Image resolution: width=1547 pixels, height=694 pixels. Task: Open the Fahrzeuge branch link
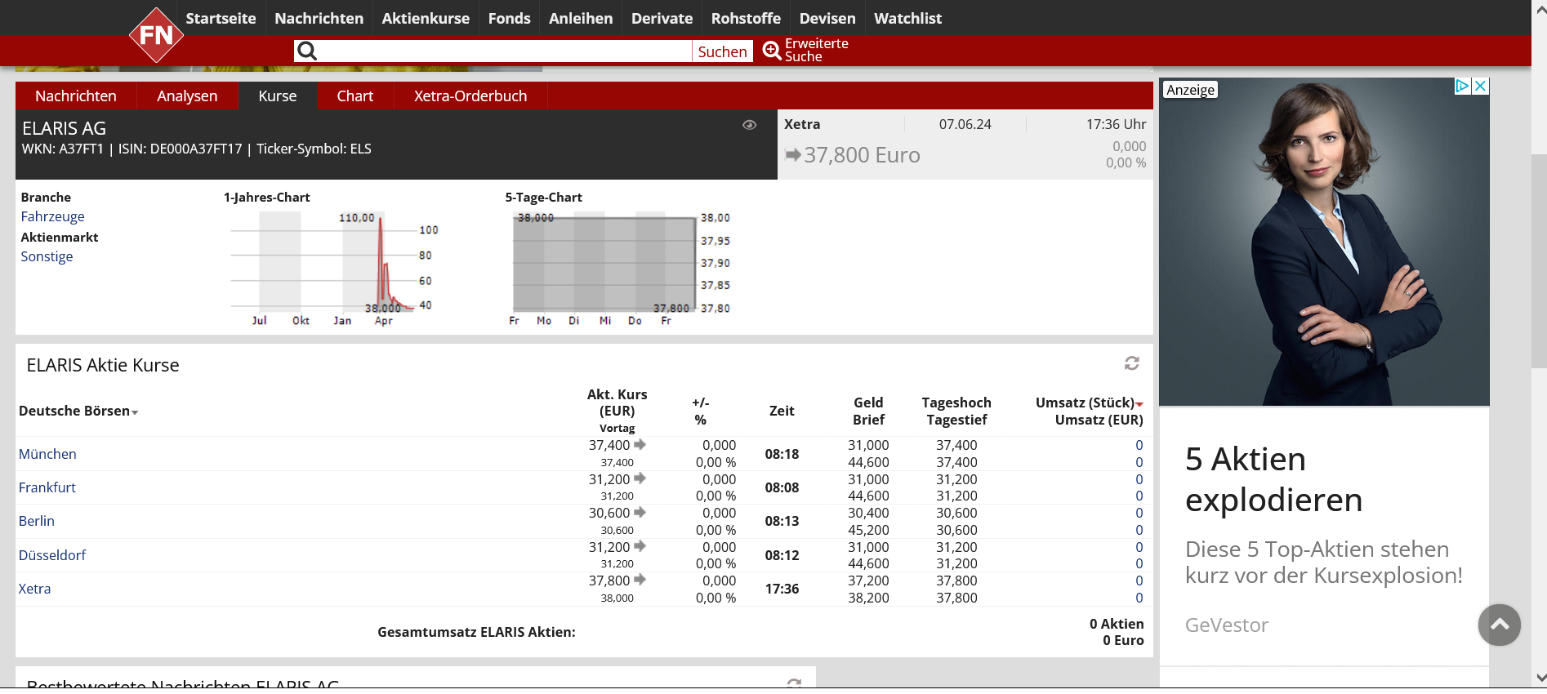(52, 216)
